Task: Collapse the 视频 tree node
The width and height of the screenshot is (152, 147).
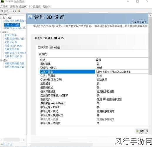Action: (1, 60)
